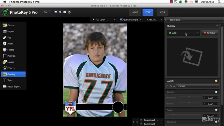Open the Quarter Sample quality dropdown
224x126 pixels.
131,20
